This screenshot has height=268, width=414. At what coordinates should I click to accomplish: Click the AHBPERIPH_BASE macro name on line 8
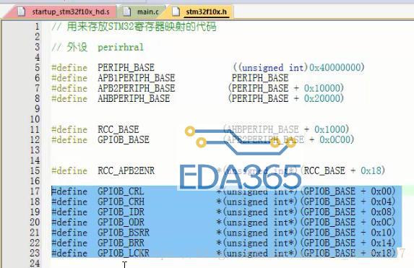[134, 98]
